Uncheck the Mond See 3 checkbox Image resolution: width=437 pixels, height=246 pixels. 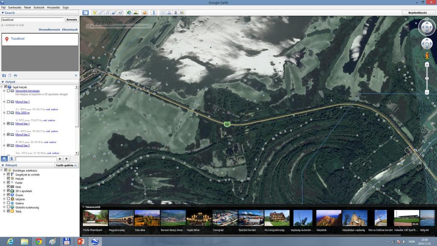9,145
